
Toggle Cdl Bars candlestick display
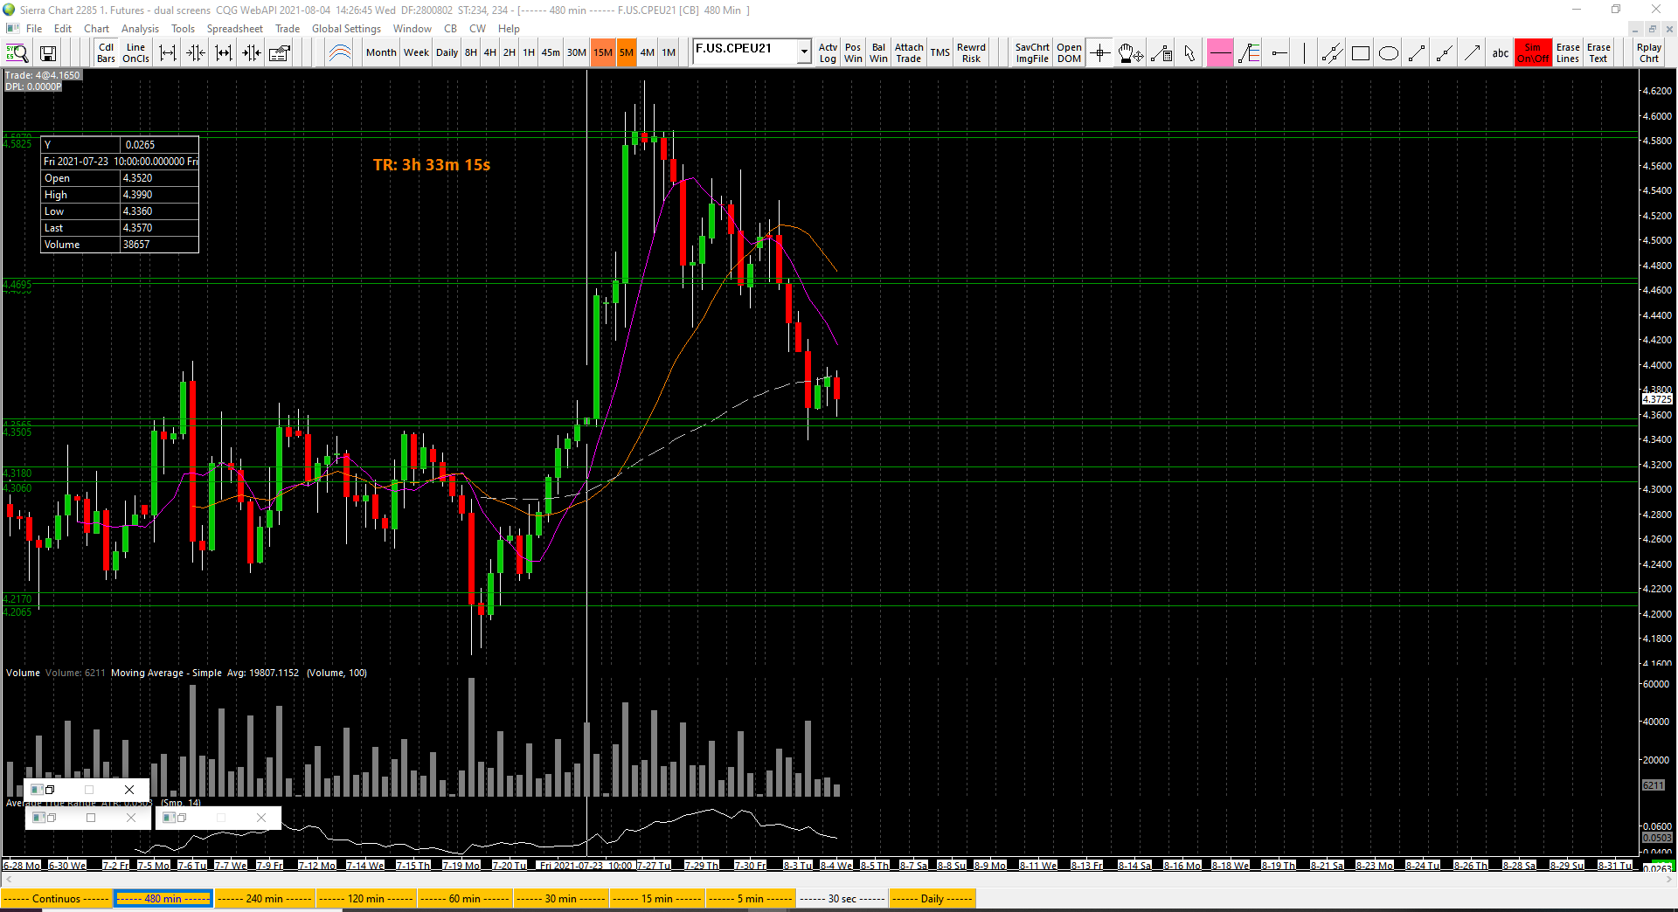(106, 53)
